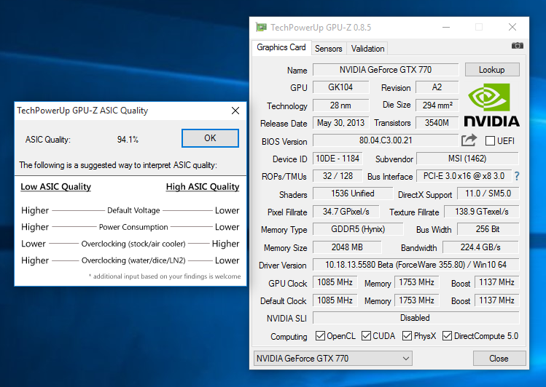
Task: Click the Power Consumption row label
Action: pos(133,227)
